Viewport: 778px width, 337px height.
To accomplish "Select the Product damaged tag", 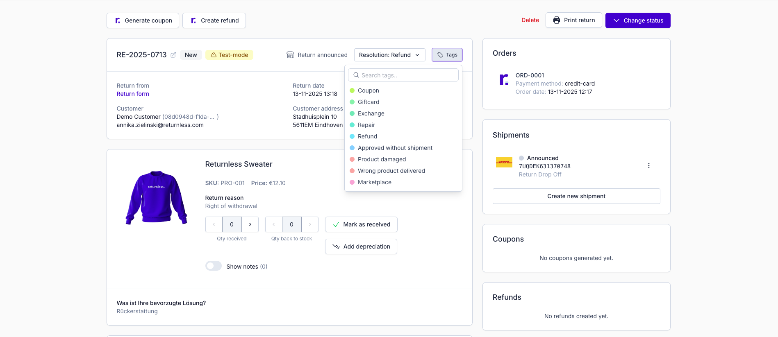I will tap(403, 159).
